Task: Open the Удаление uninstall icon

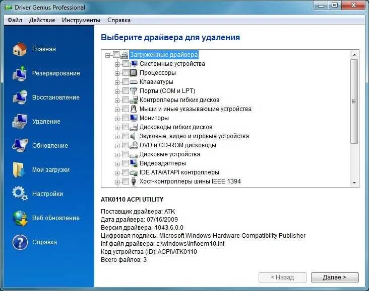Action: [x=20, y=122]
